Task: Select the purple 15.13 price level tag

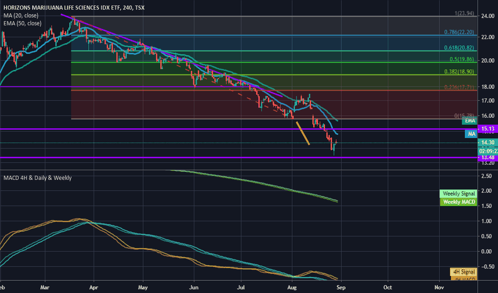Action: coord(487,128)
